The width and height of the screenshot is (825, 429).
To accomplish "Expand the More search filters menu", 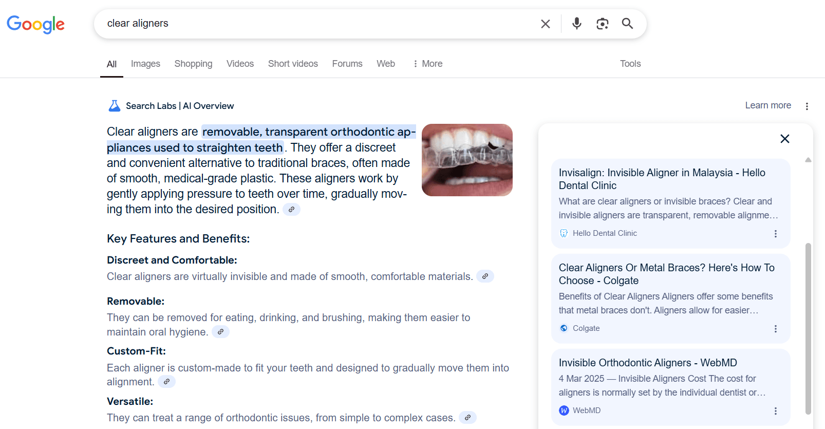I will [x=427, y=64].
